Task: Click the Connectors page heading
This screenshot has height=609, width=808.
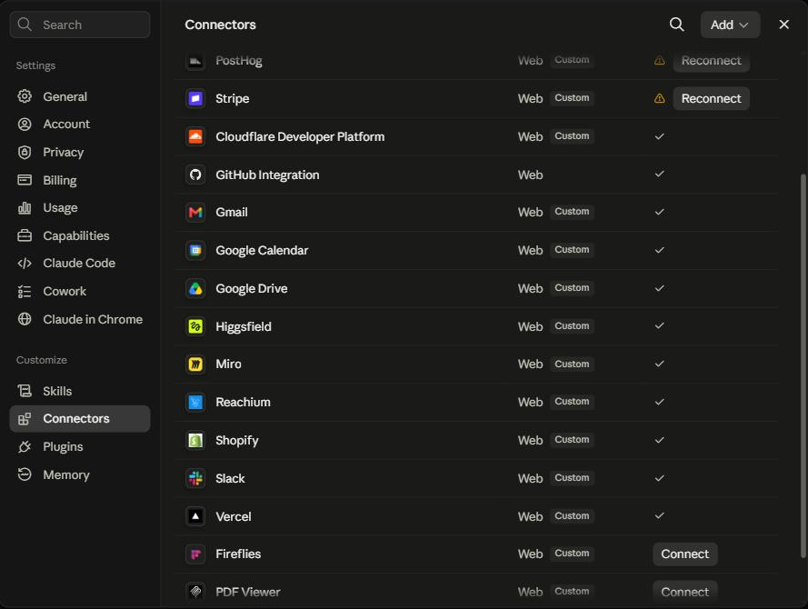Action: pos(221,25)
